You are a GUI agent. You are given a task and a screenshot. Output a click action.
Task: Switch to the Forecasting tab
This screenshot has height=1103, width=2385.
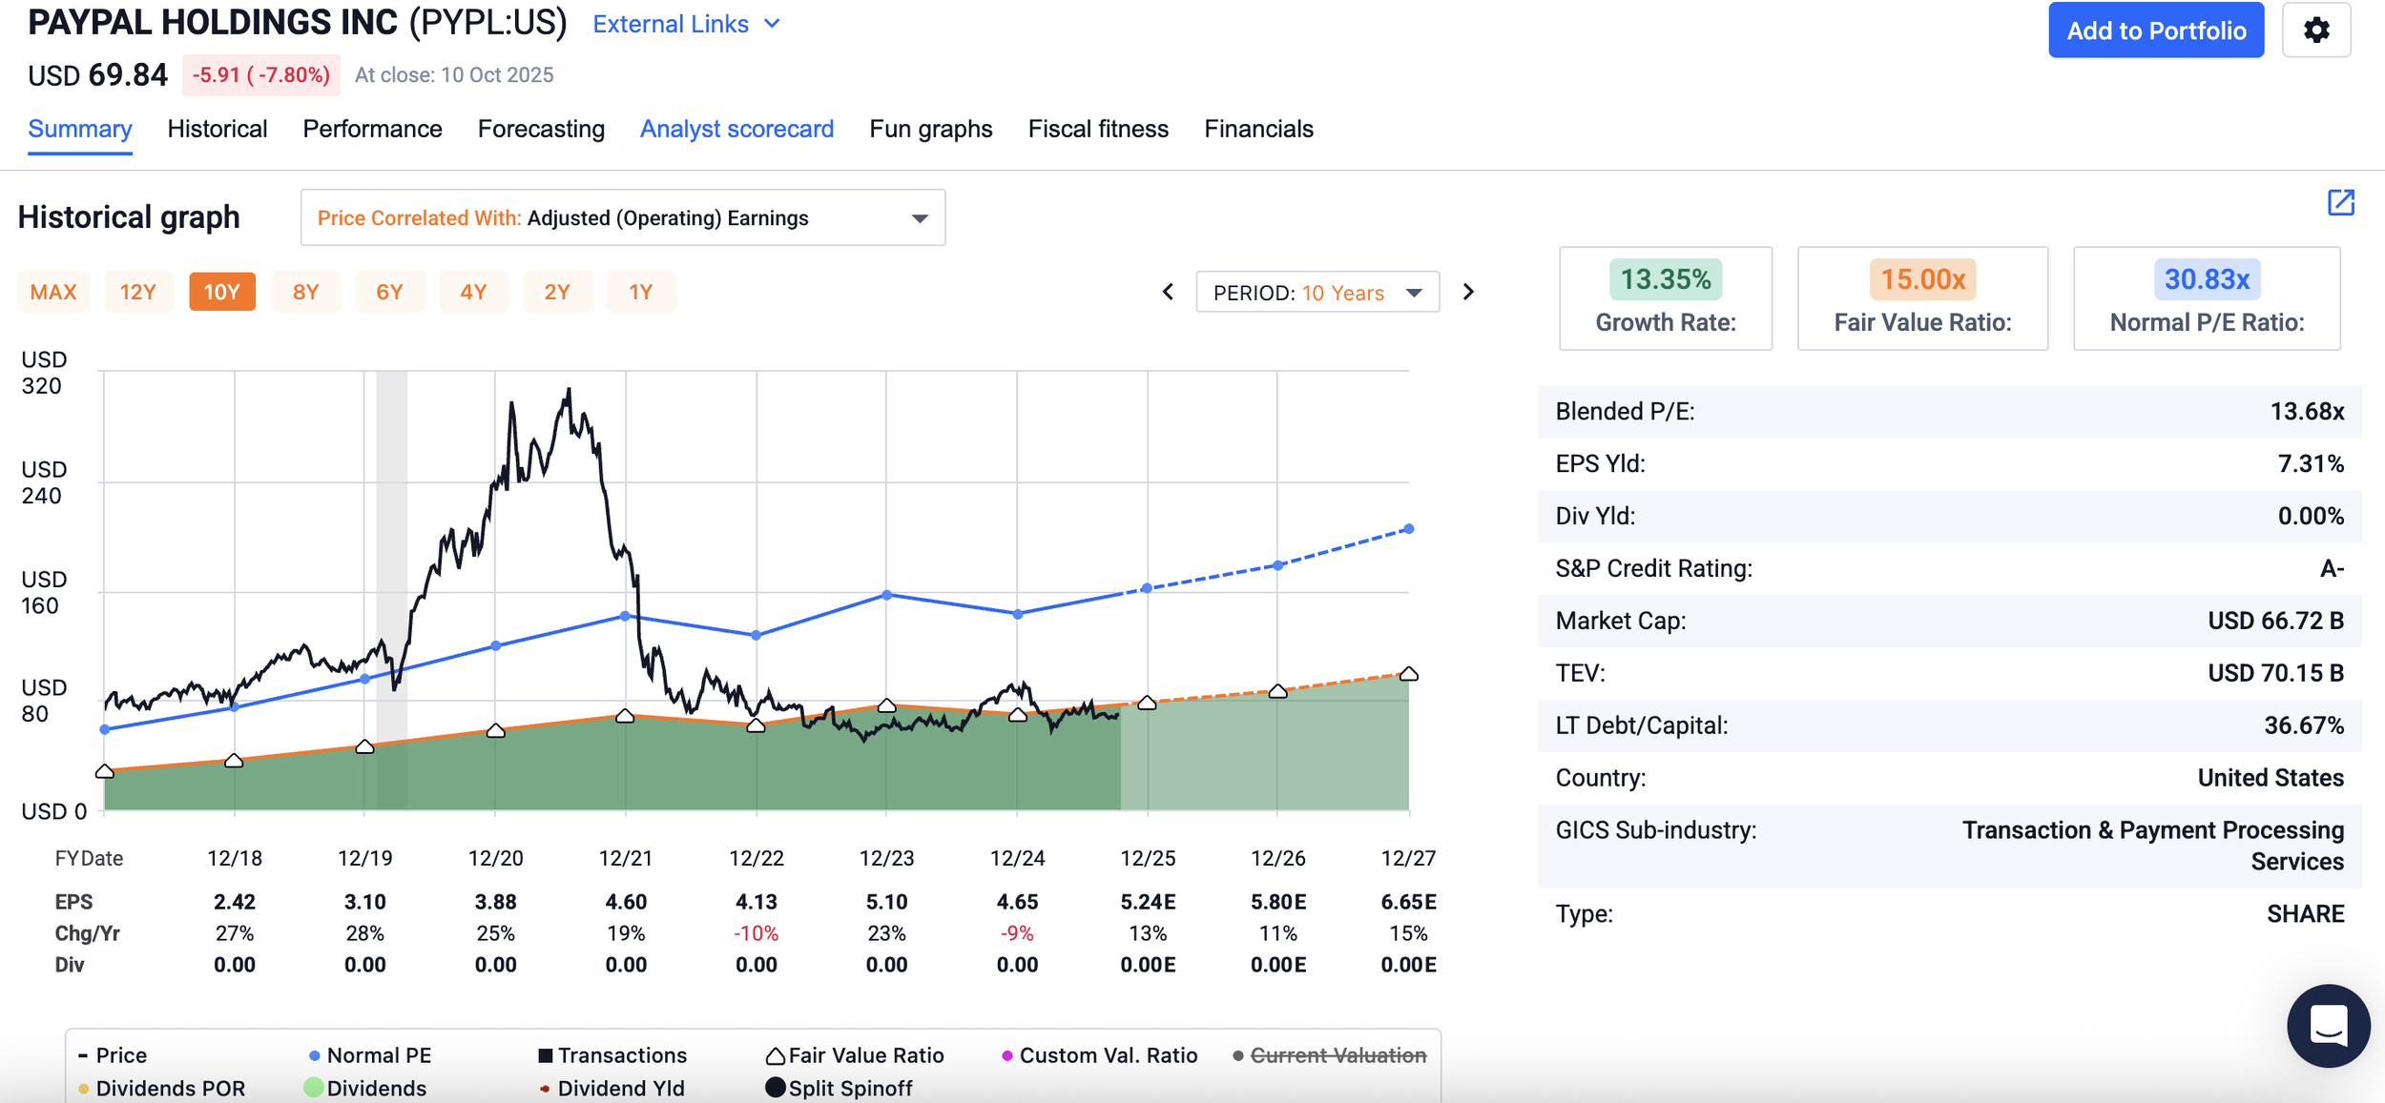[541, 129]
